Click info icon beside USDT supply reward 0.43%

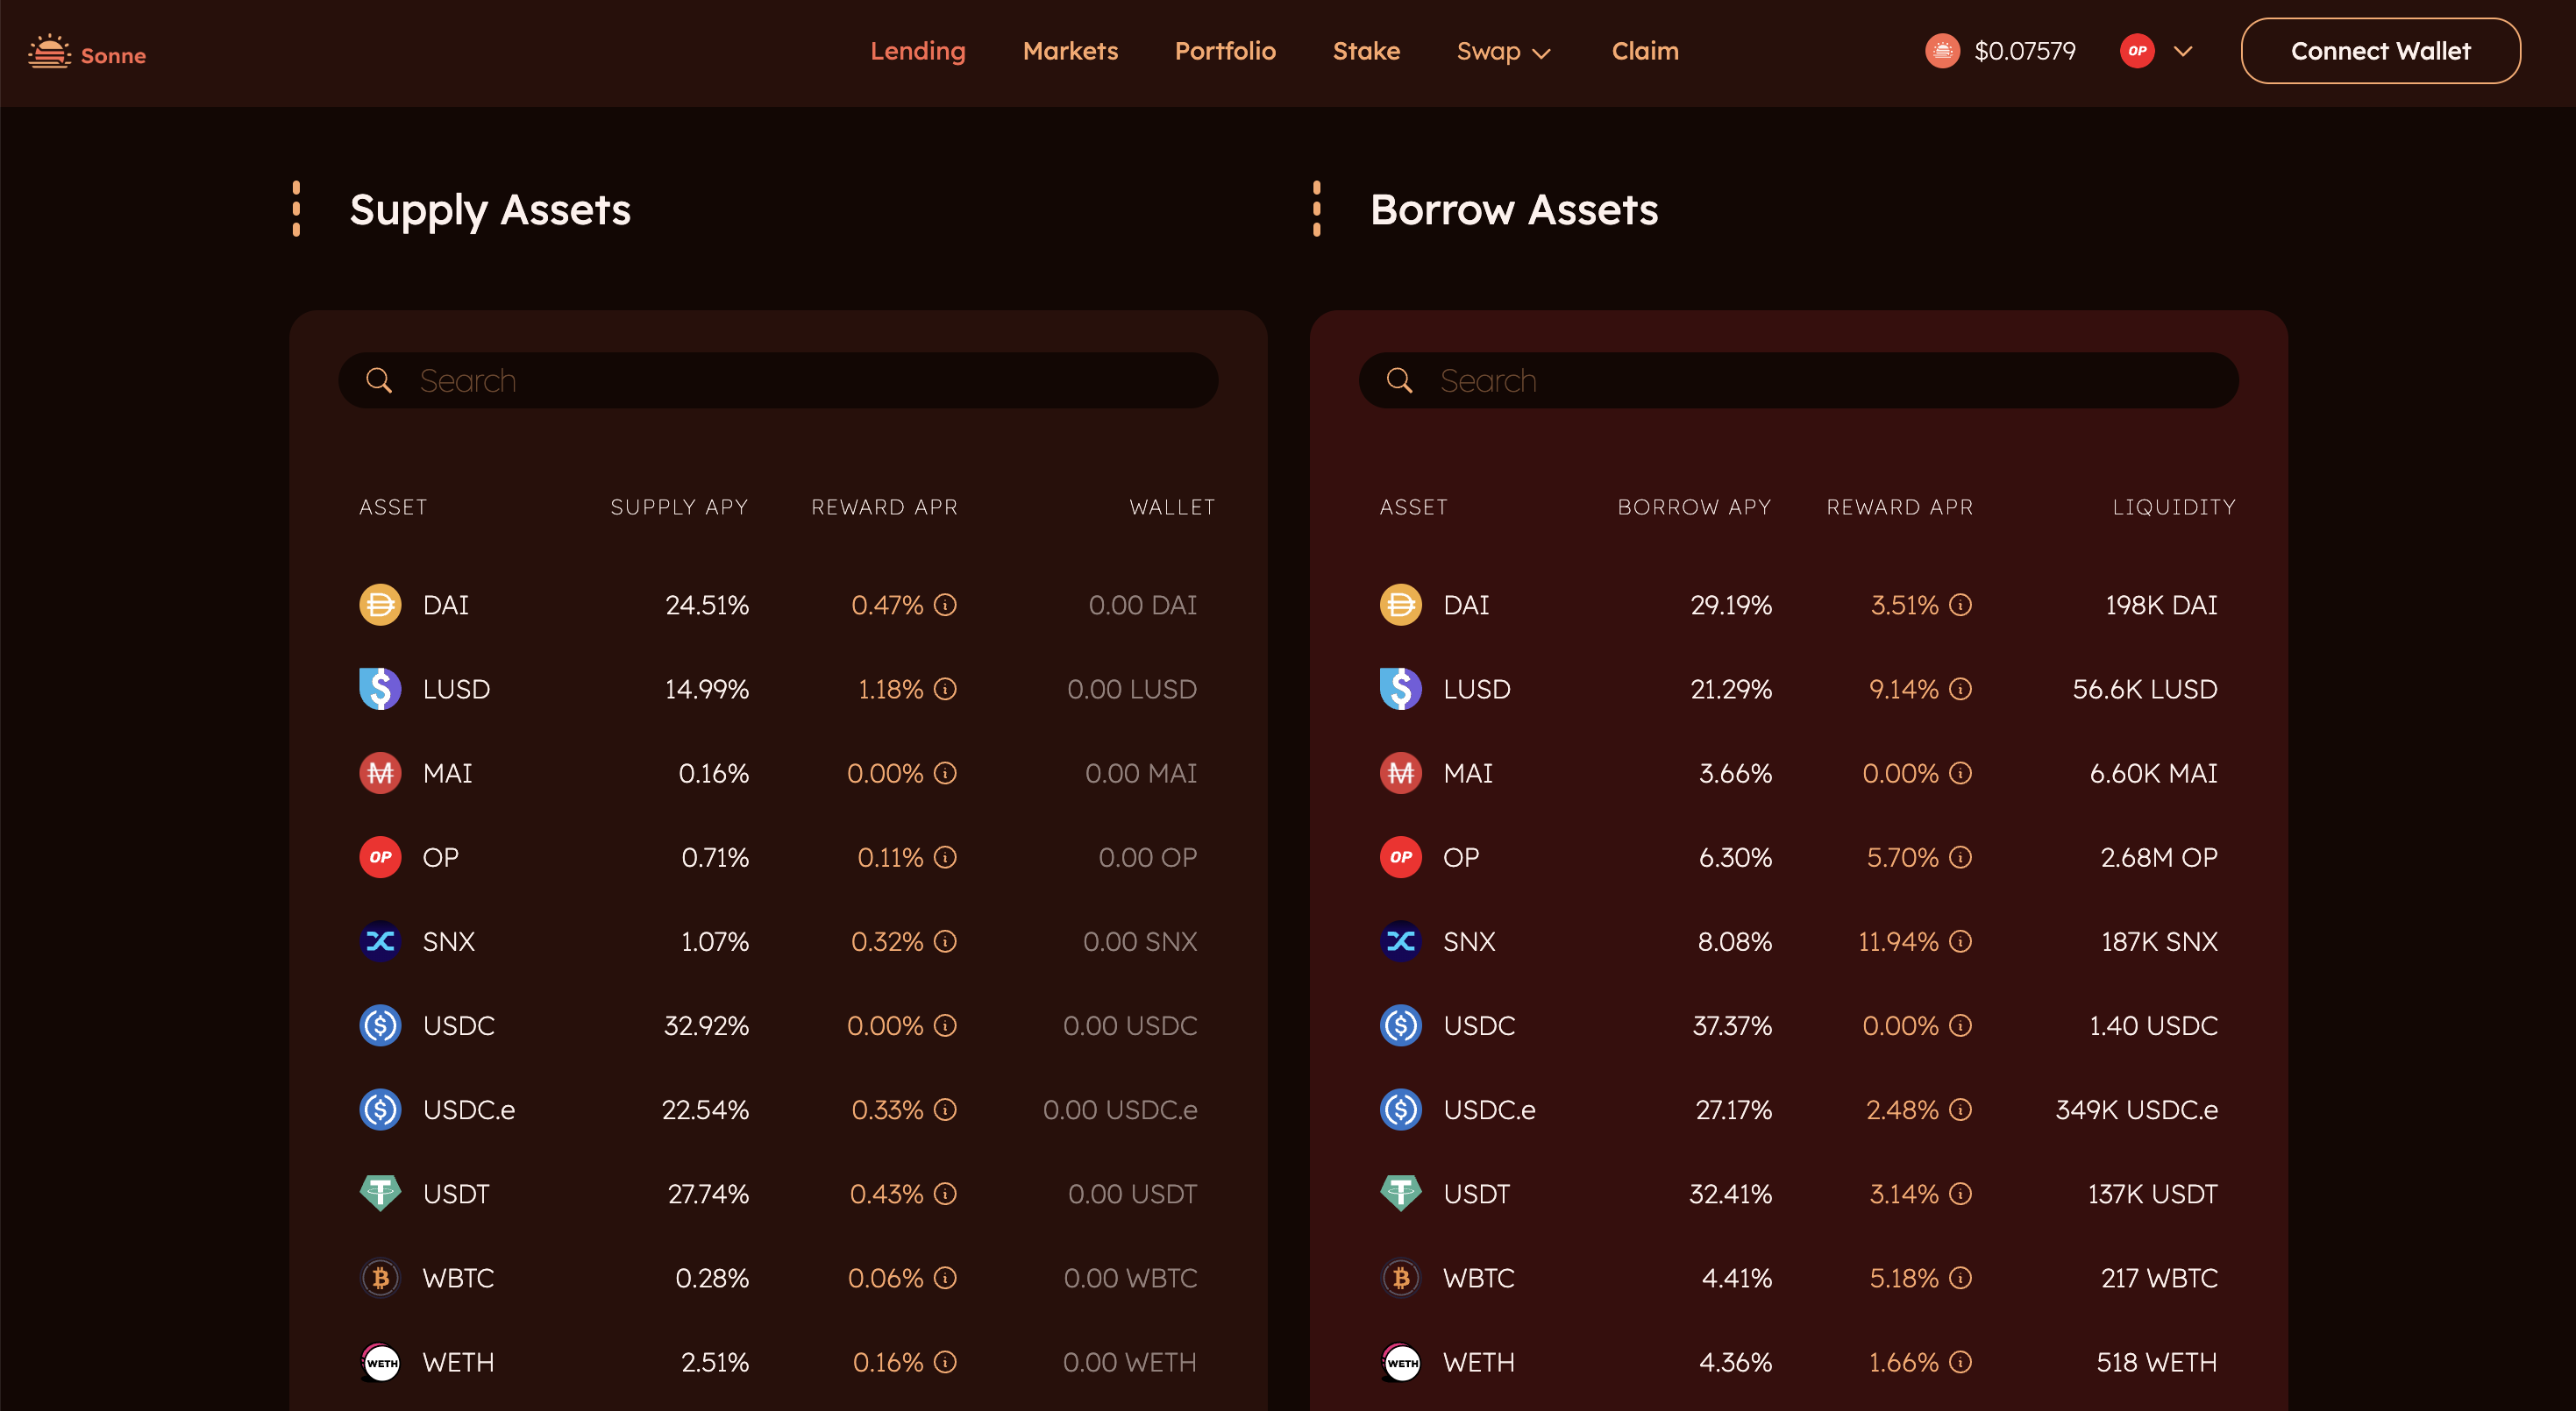pos(945,1193)
